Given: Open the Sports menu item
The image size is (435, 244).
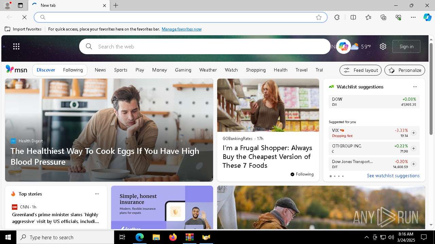Looking at the screenshot, I should (x=121, y=70).
